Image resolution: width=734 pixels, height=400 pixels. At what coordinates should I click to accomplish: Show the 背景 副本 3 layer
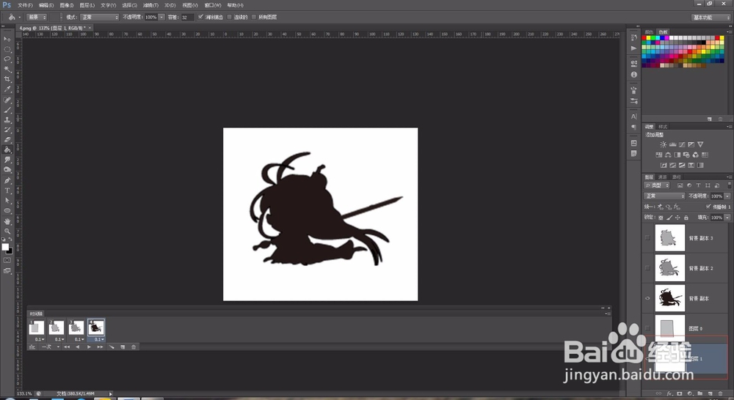click(x=648, y=238)
